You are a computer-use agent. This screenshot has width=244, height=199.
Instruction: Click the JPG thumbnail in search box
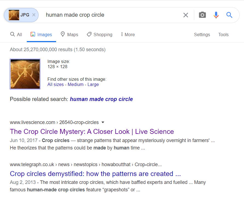pos(14,15)
